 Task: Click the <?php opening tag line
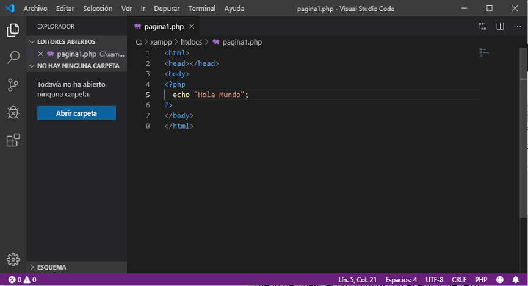[175, 84]
